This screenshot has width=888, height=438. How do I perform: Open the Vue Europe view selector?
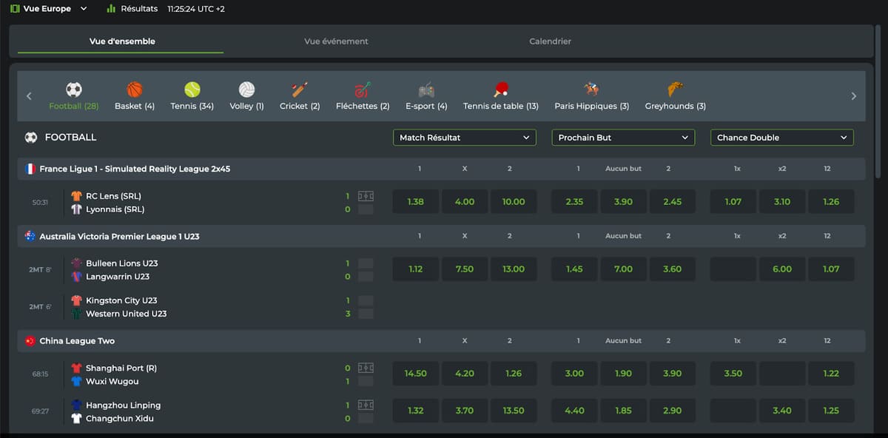pos(49,9)
